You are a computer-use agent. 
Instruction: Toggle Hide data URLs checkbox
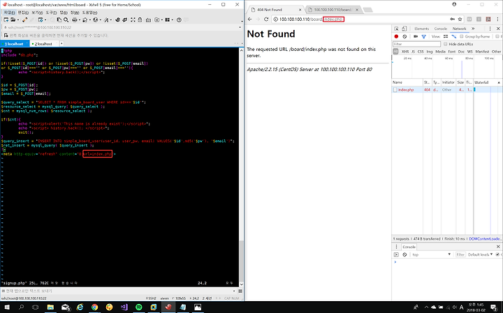445,44
